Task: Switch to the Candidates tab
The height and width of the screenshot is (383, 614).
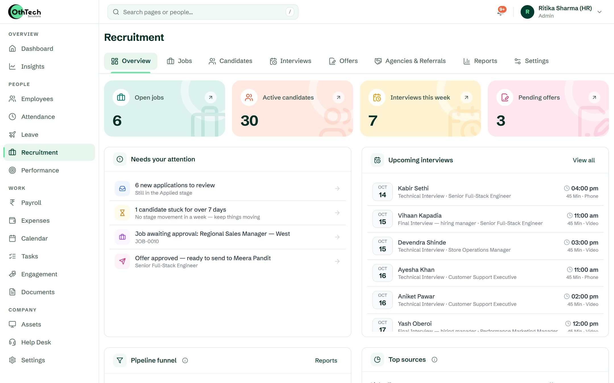Action: point(230,61)
